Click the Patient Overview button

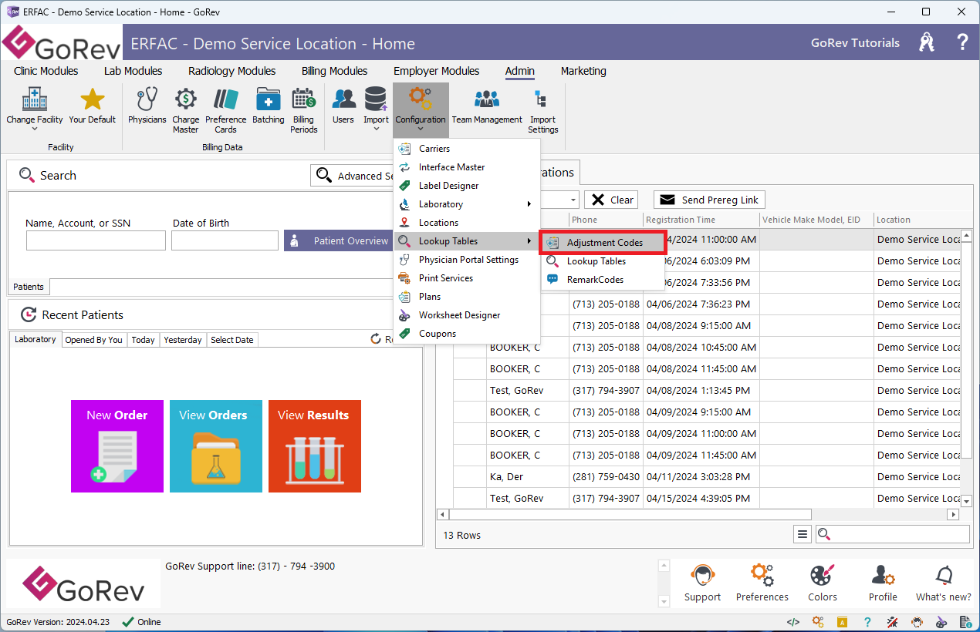(338, 240)
